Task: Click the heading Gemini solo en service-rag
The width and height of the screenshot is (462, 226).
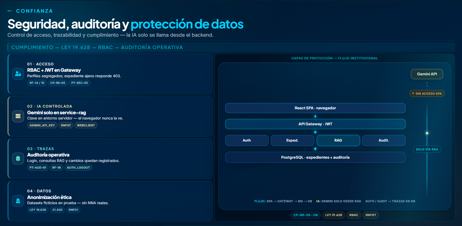Action: click(x=56, y=113)
